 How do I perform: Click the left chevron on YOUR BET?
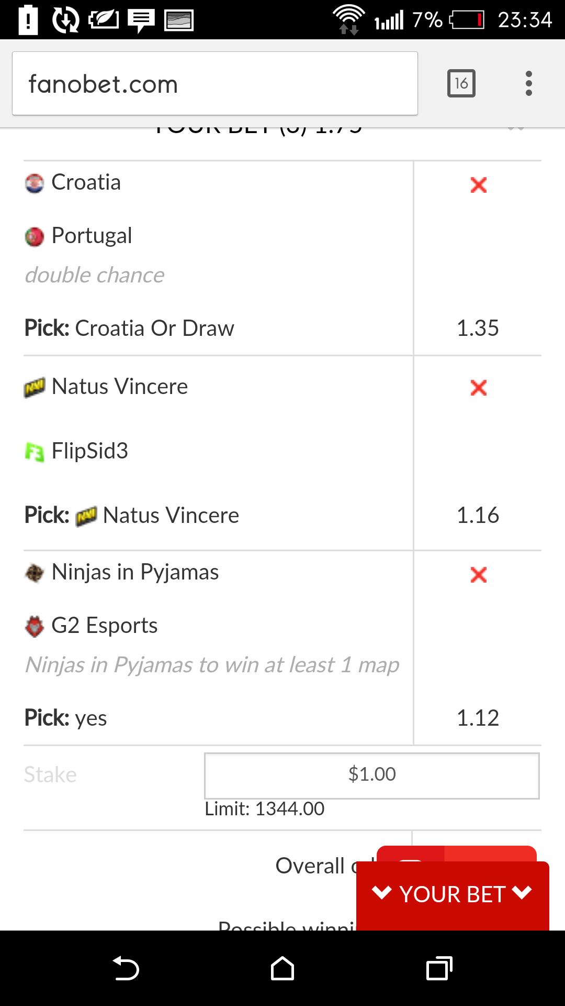point(382,892)
